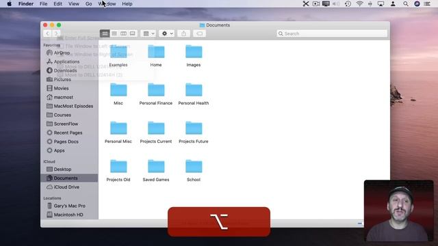Select the Personal Health folder icon
The height and width of the screenshot is (246, 438).
[x=194, y=90]
